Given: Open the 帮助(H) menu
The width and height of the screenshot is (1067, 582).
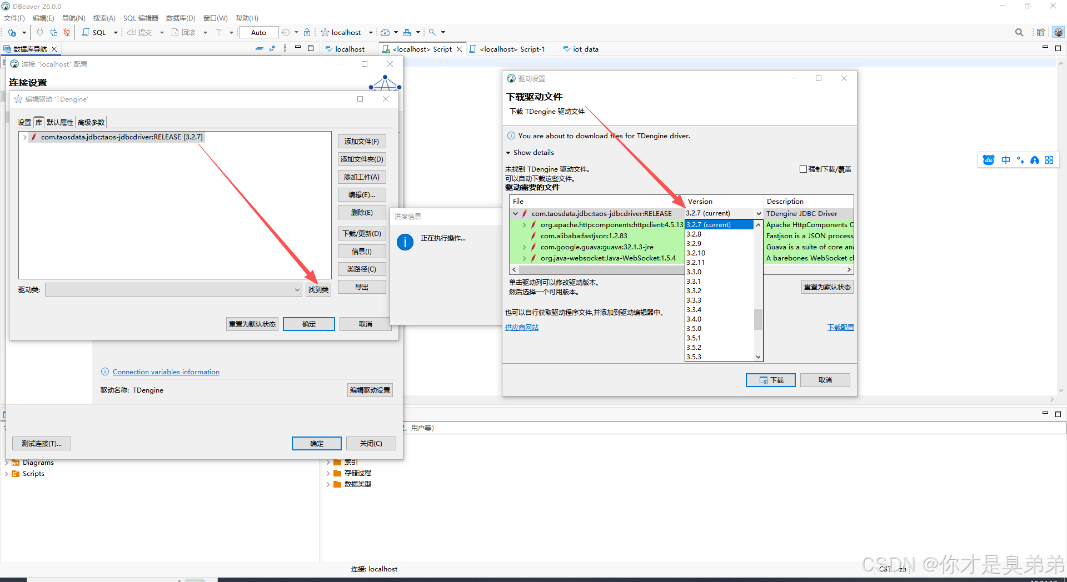Looking at the screenshot, I should pyautogui.click(x=247, y=18).
